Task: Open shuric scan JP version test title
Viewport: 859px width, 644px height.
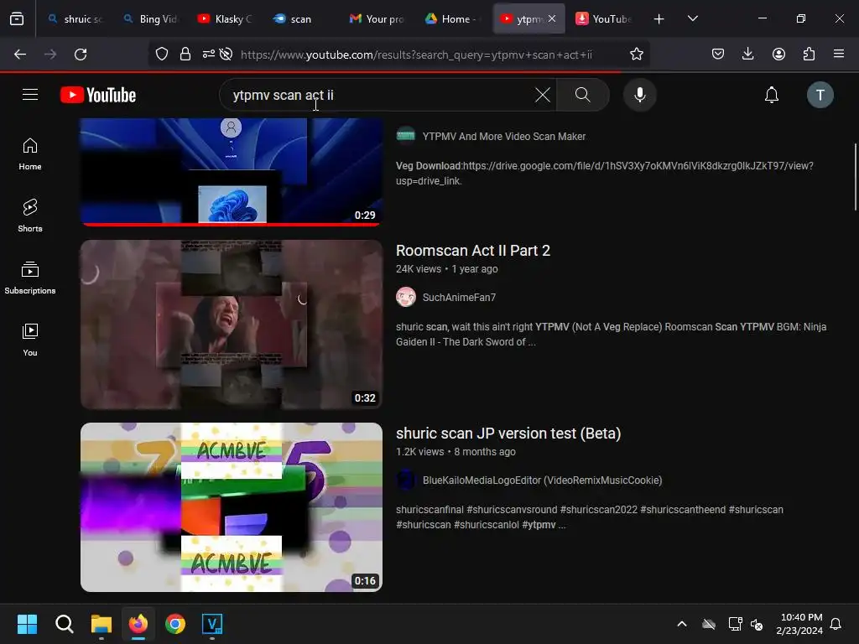Action: coord(508,434)
